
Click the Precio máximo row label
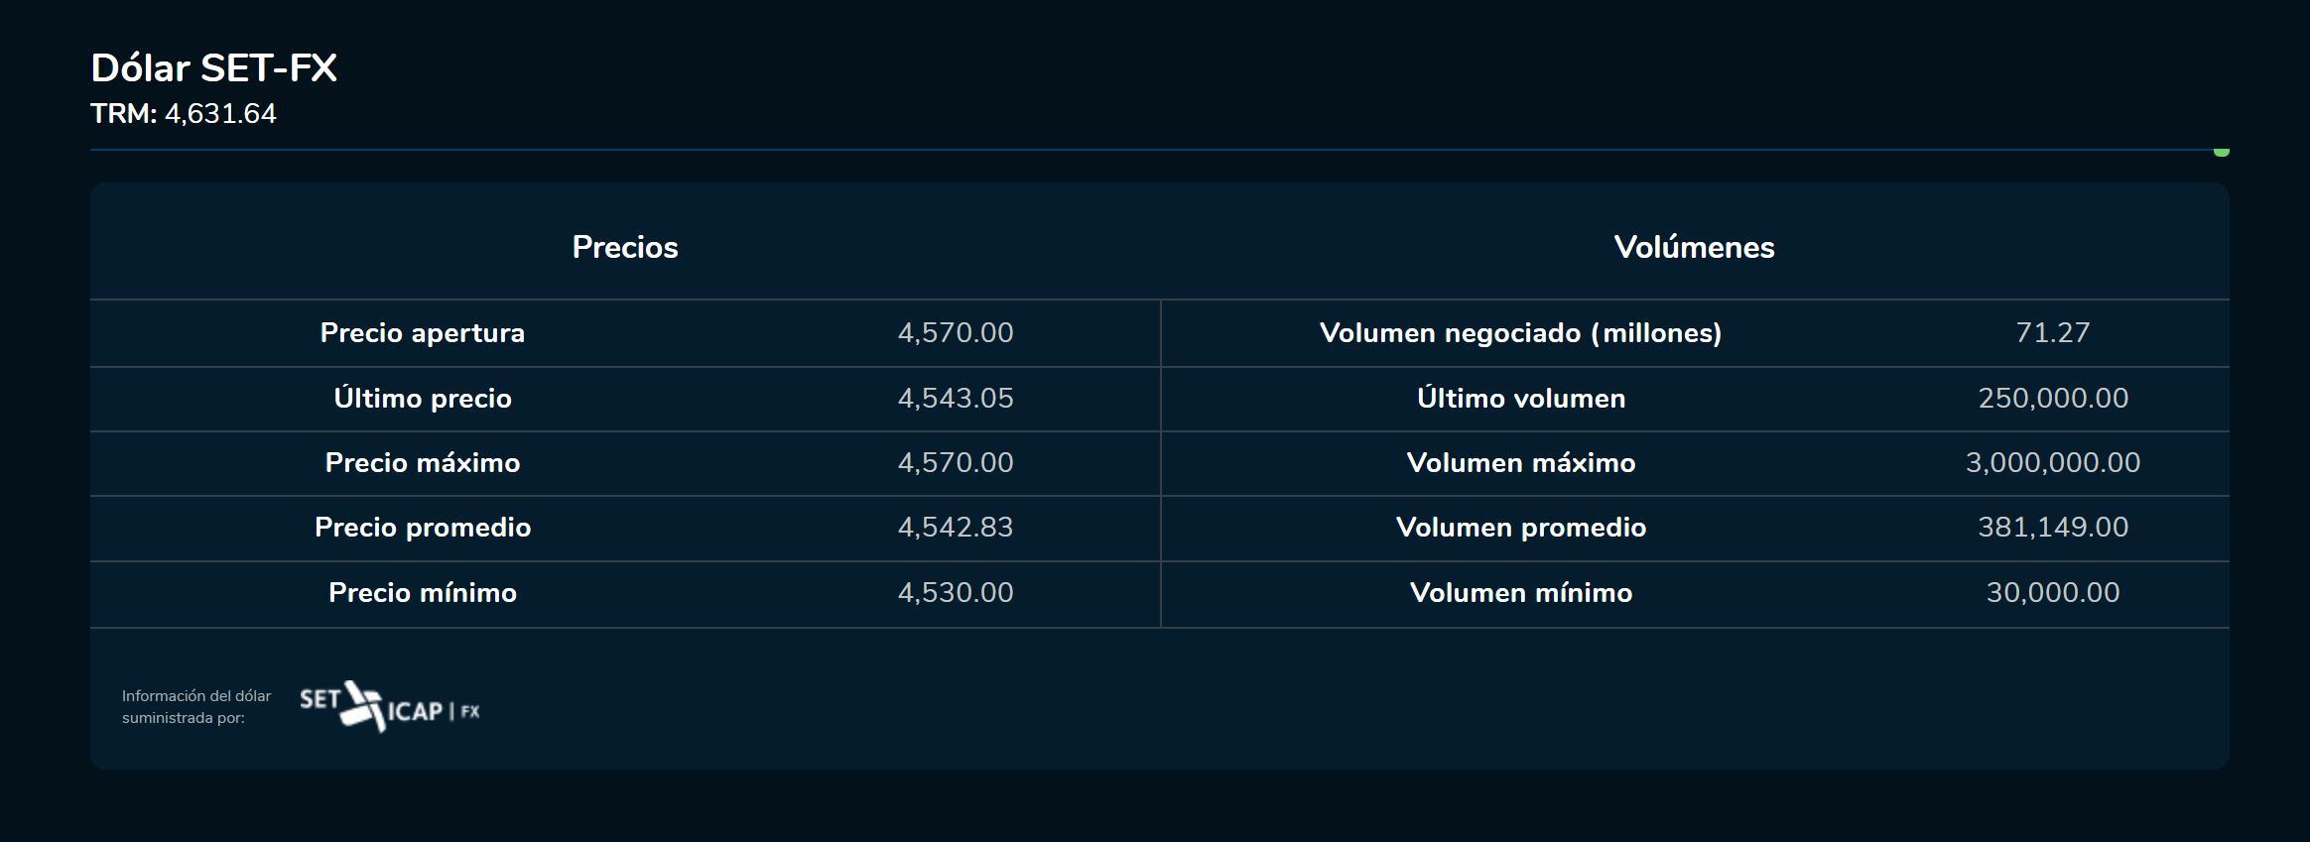(423, 463)
